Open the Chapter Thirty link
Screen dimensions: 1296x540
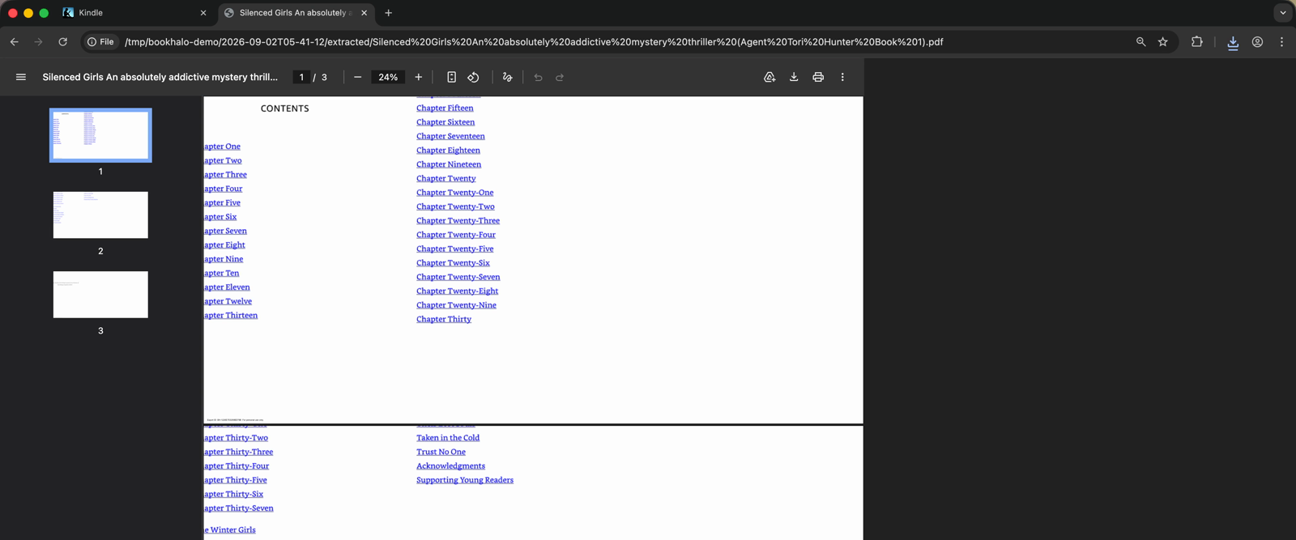444,319
